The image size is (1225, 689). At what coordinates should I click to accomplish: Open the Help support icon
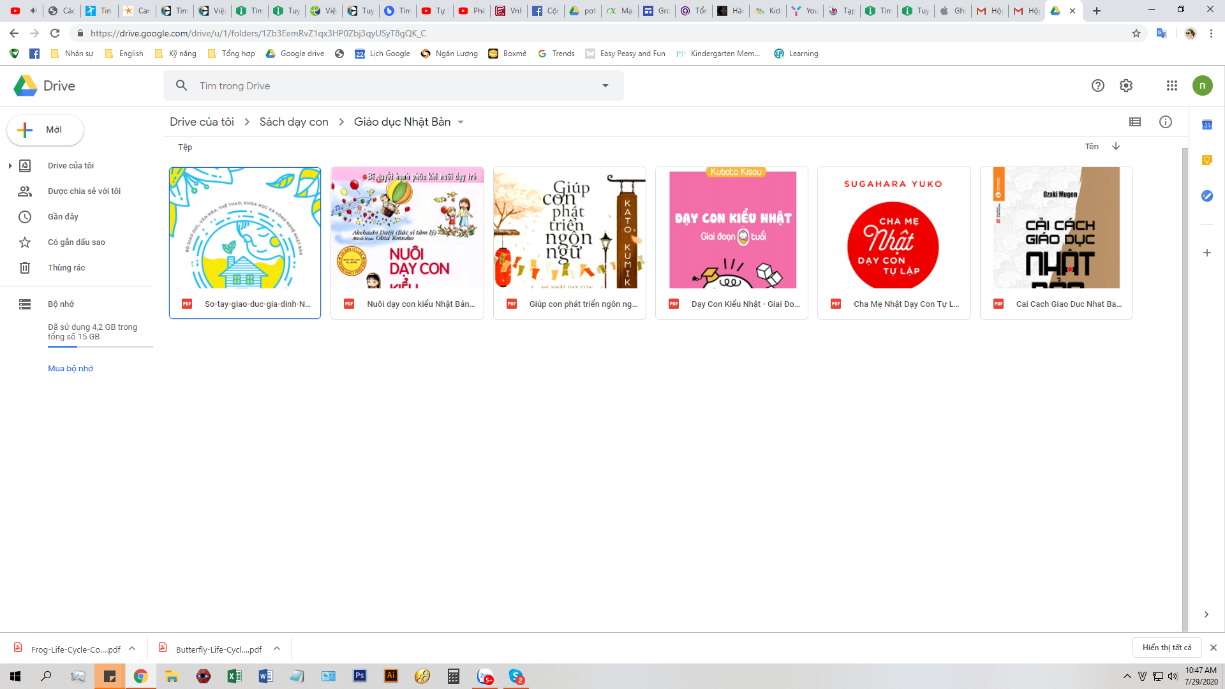[x=1097, y=85]
